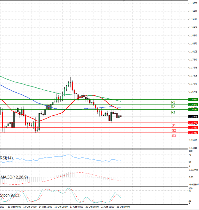Click the Stoch(9,6,3) indicator label

pyautogui.click(x=10, y=195)
